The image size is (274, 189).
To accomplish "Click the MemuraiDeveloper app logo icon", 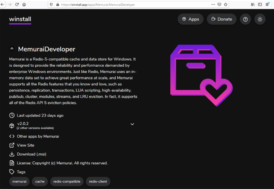I will point(12,49).
